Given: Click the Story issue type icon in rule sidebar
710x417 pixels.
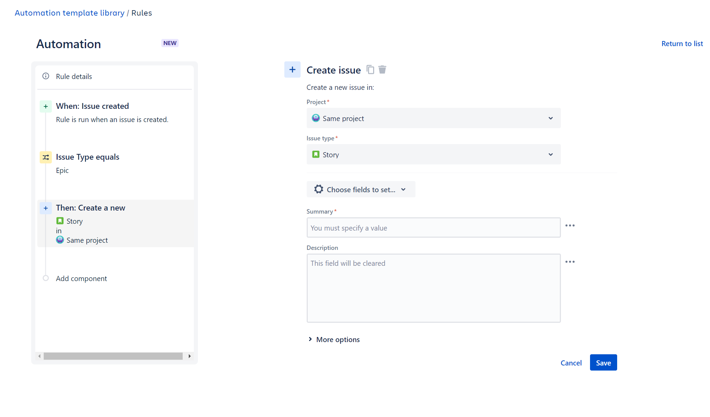Looking at the screenshot, I should click(x=60, y=221).
